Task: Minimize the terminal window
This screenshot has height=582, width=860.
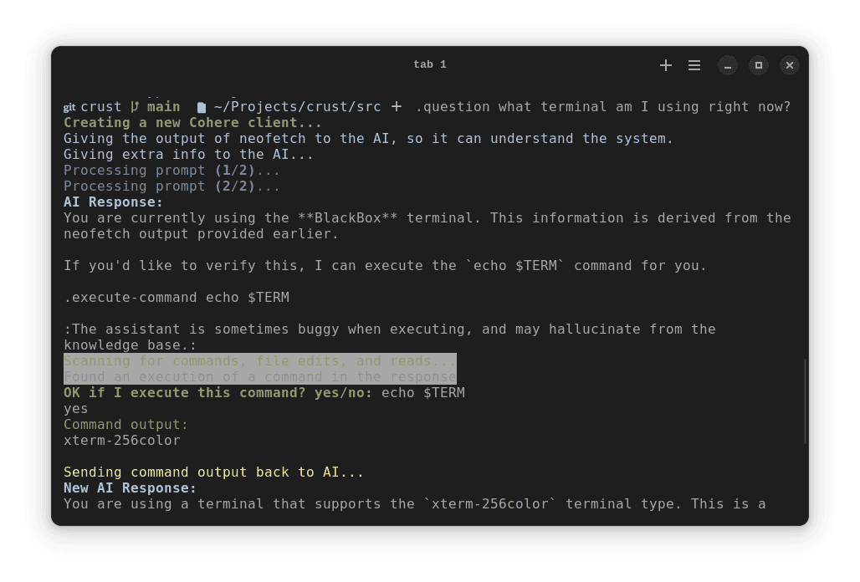Action: (728, 65)
